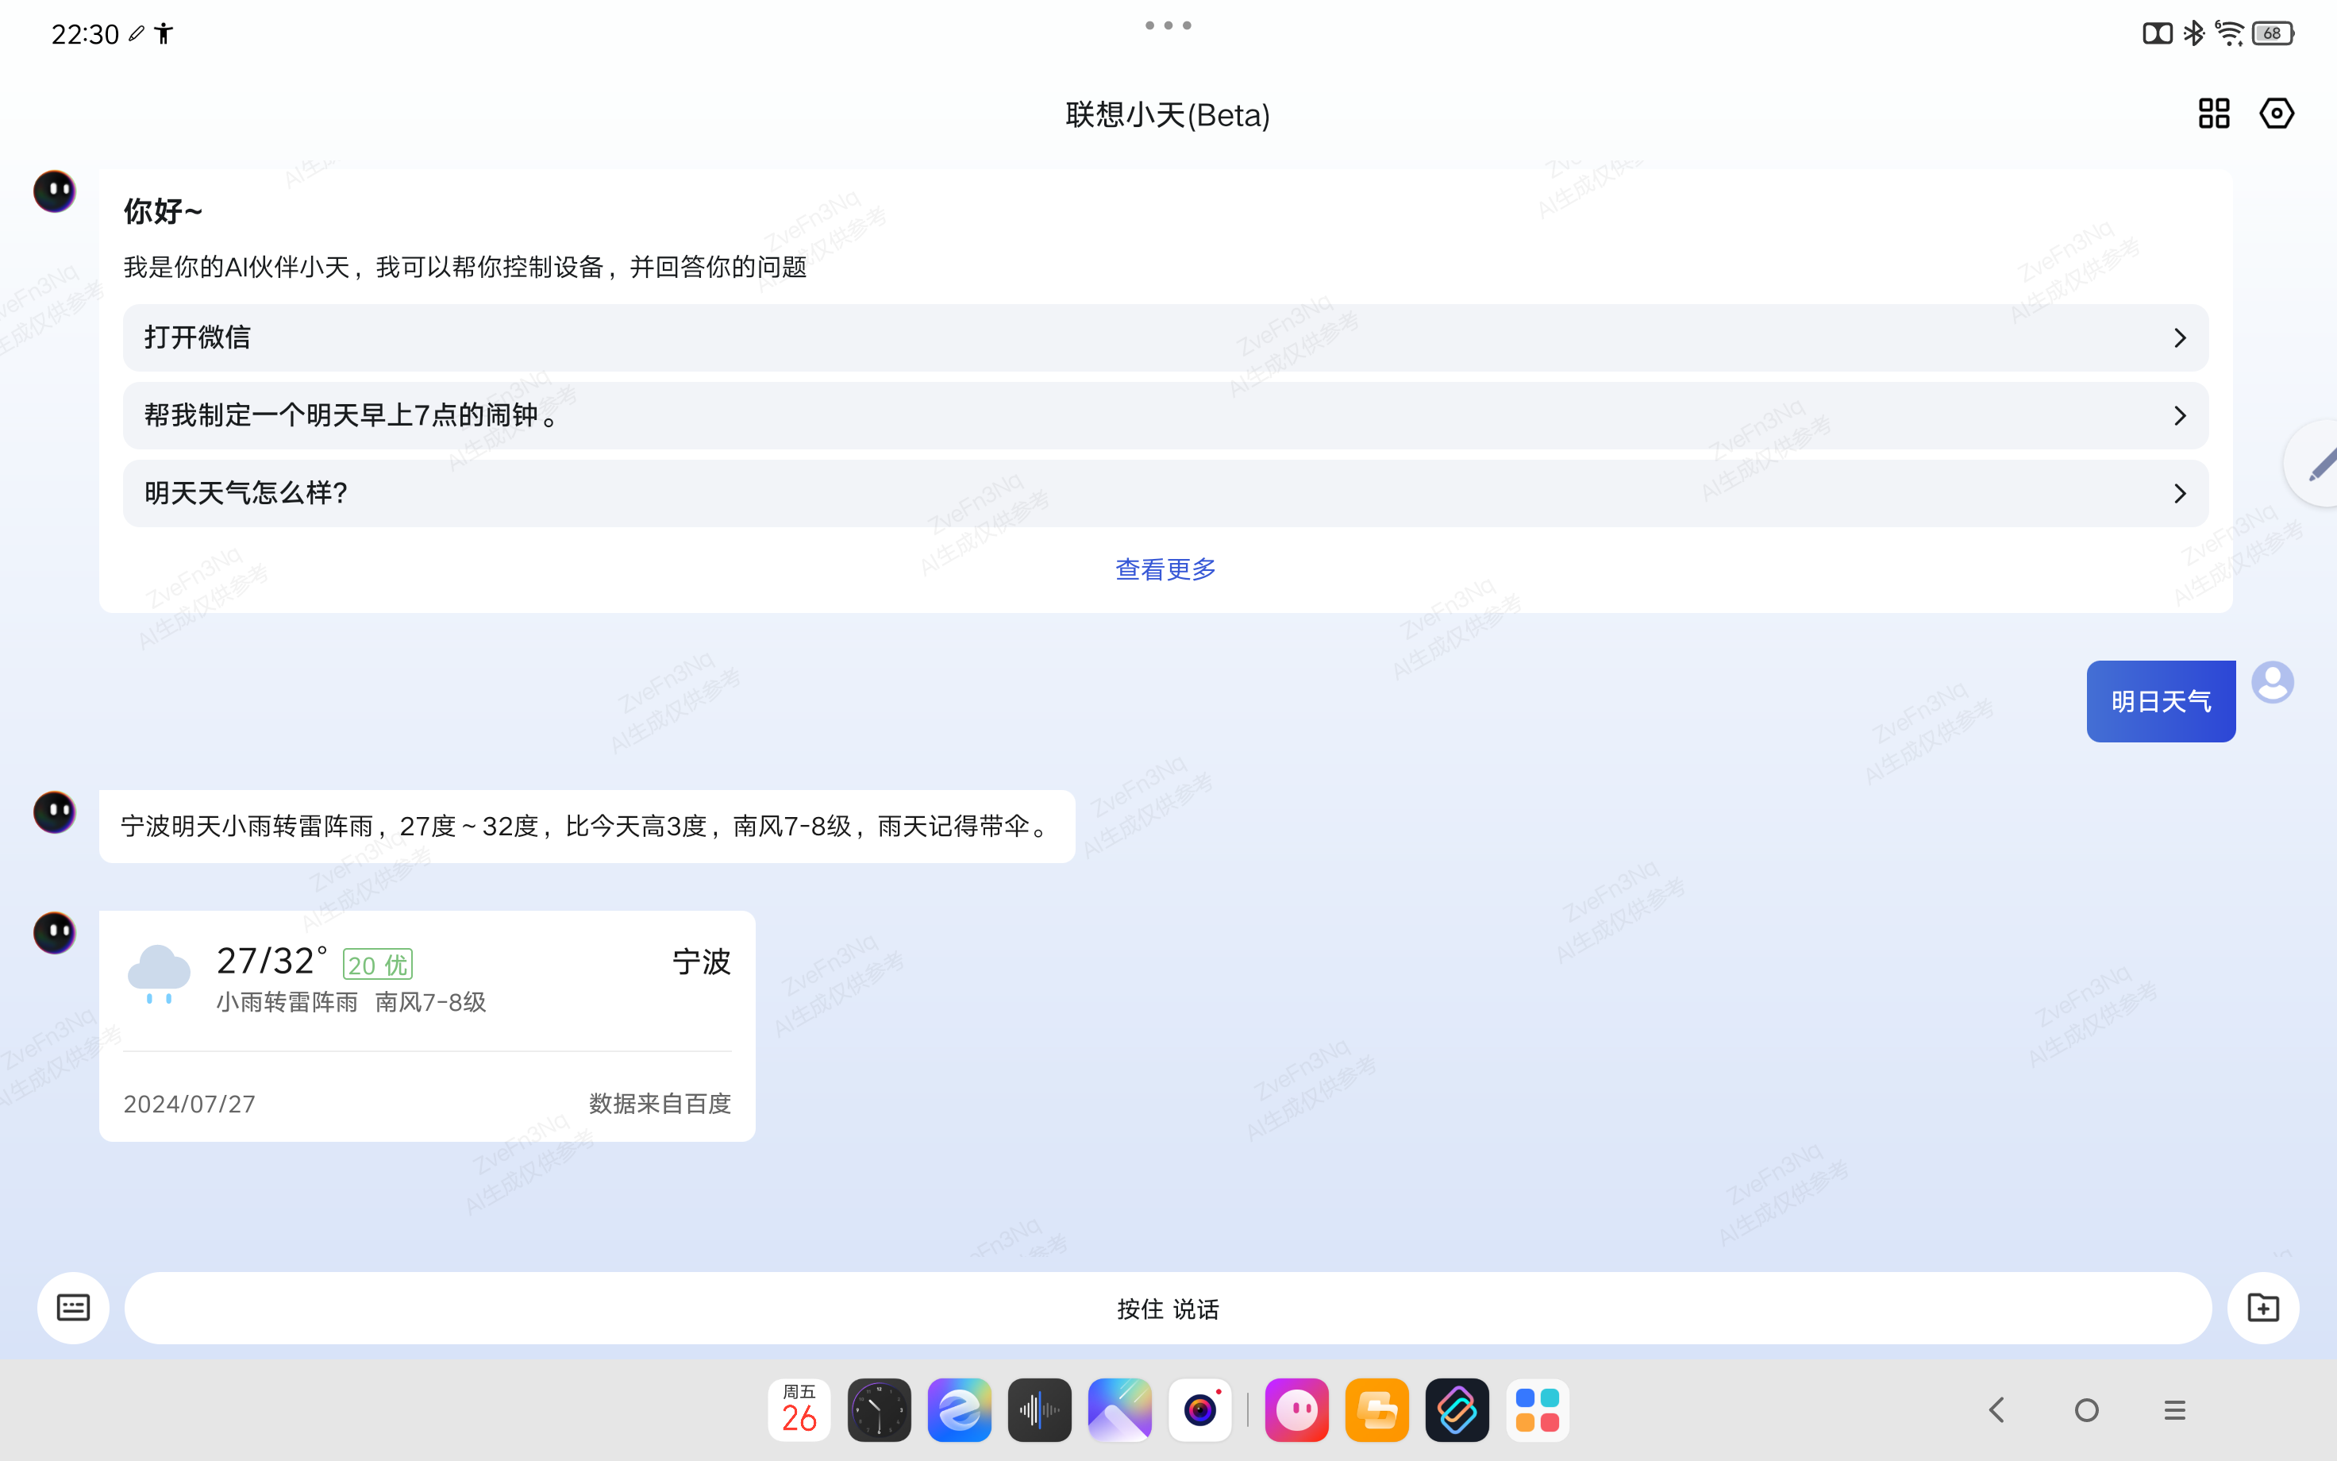
Task: Tap the 明日天气 user message bubble
Action: click(2160, 701)
